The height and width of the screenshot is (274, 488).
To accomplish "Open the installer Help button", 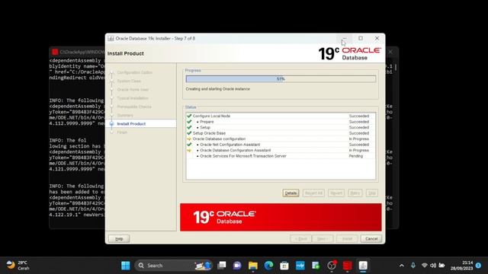I will coord(119,238).
